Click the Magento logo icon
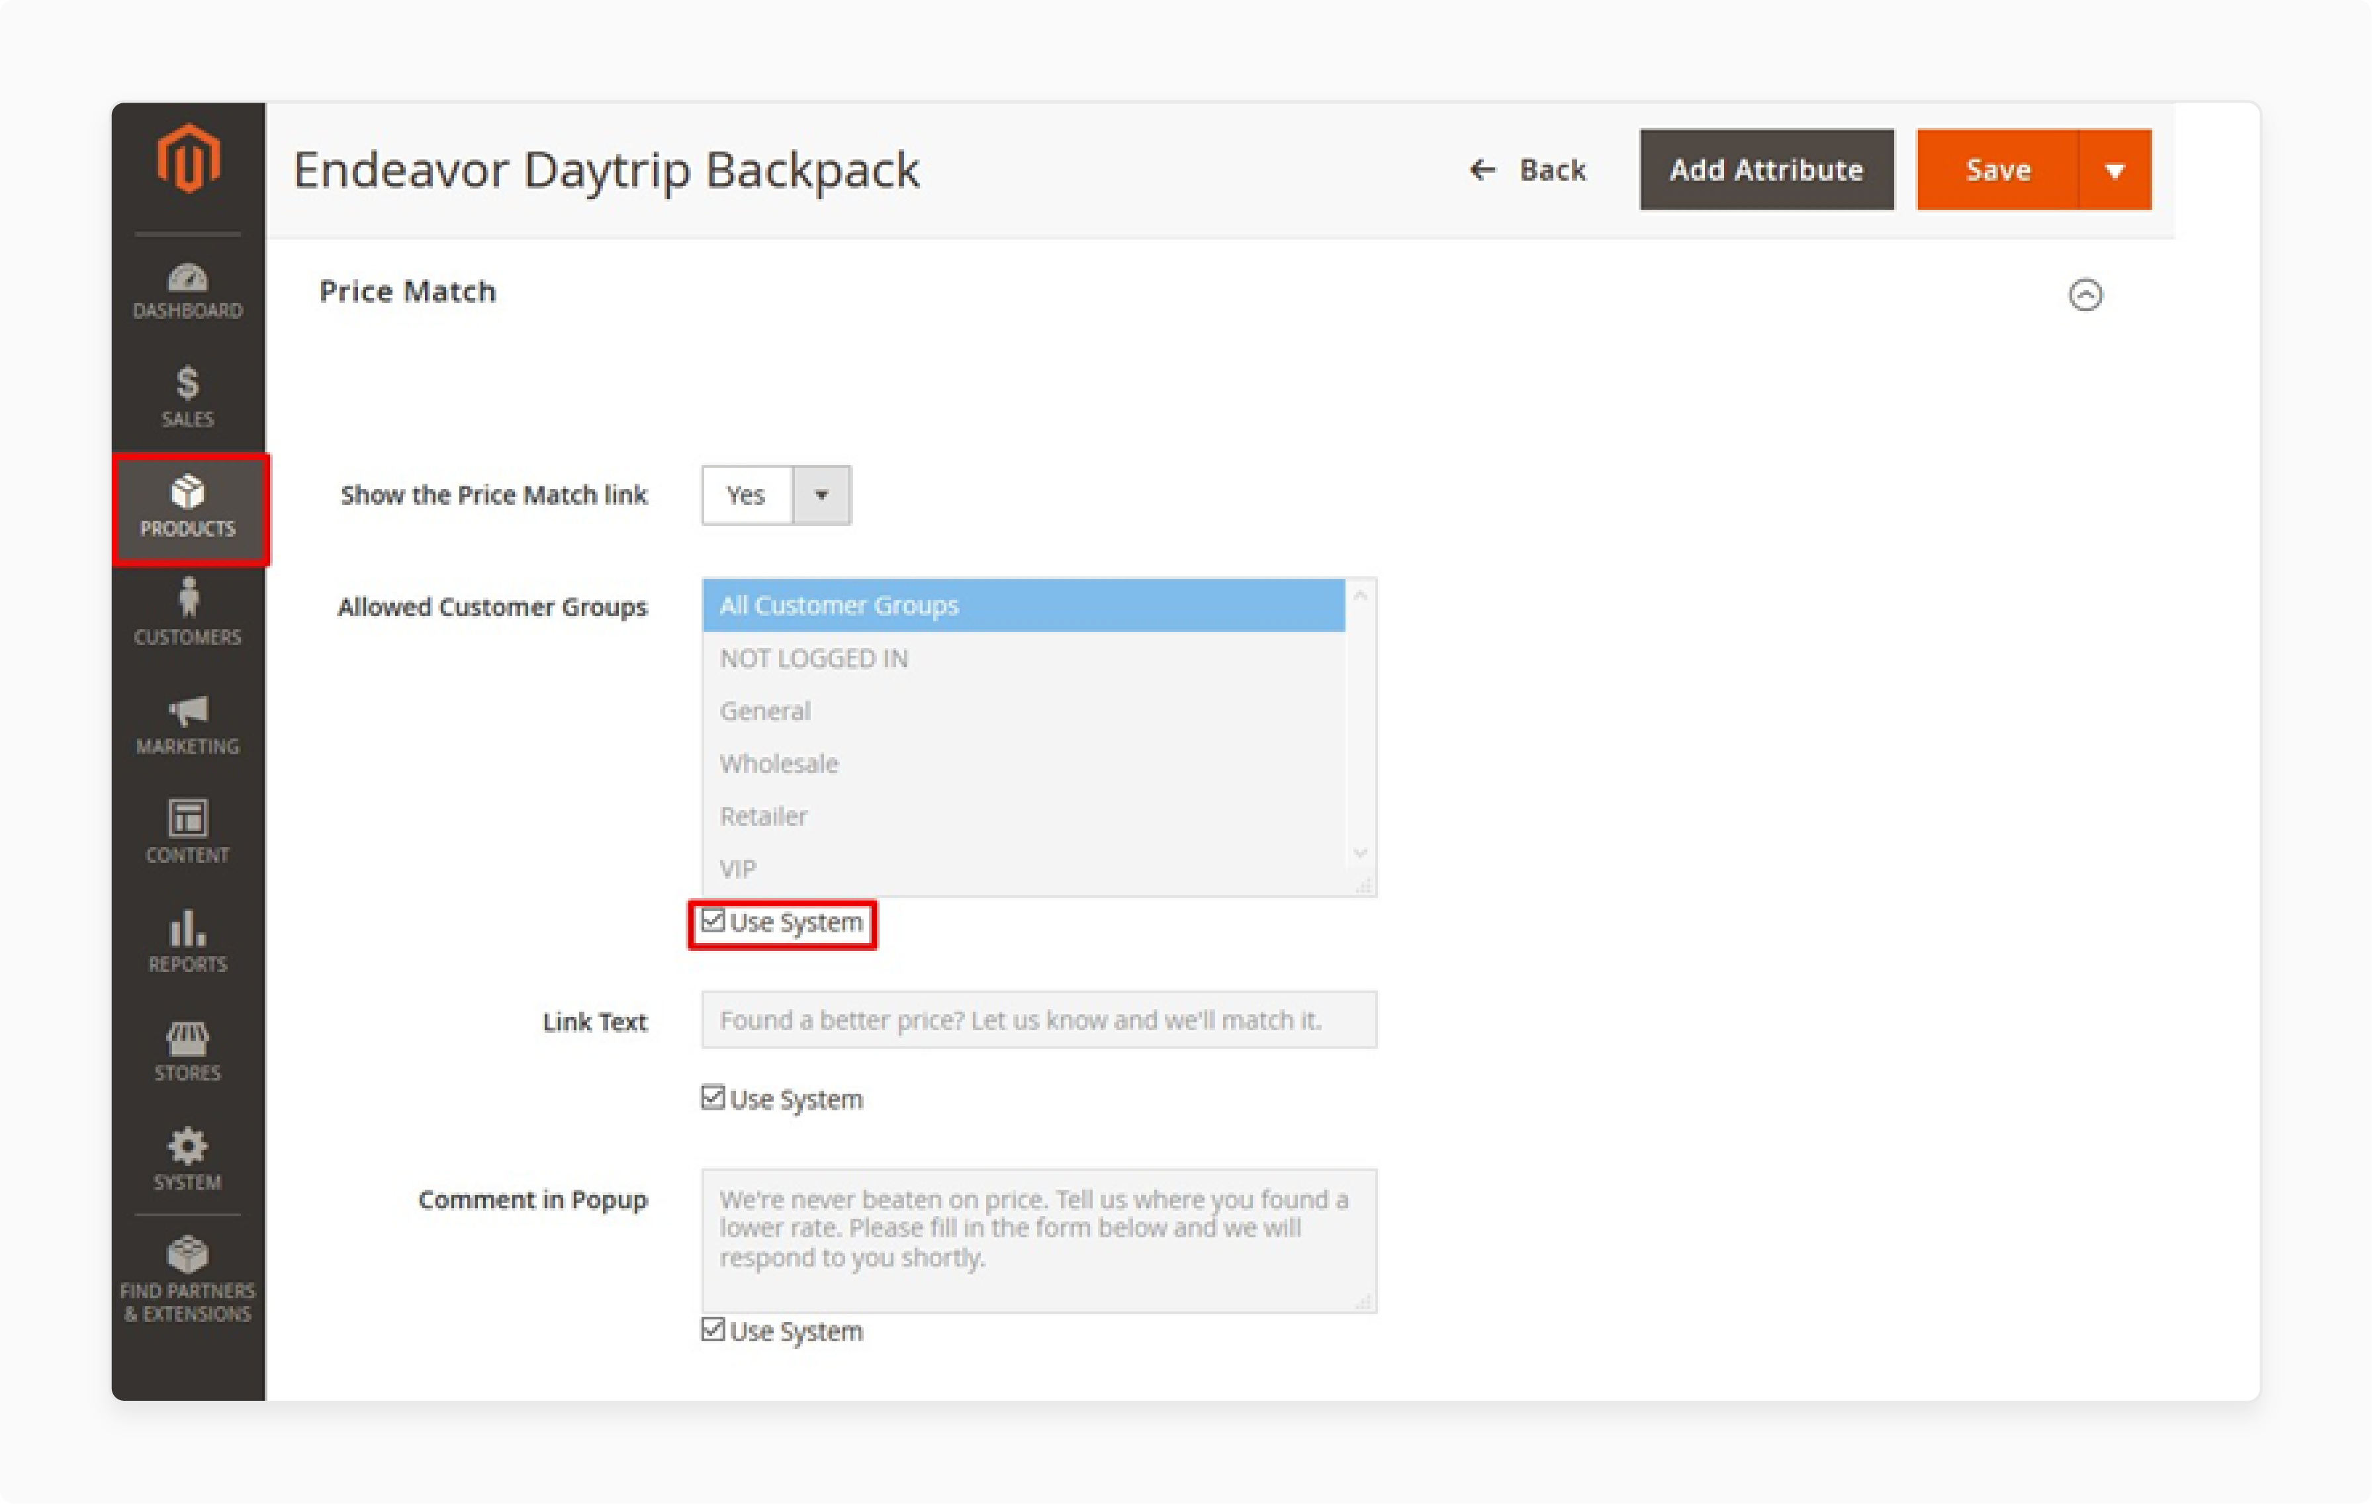This screenshot has width=2372, height=1504. click(x=187, y=159)
